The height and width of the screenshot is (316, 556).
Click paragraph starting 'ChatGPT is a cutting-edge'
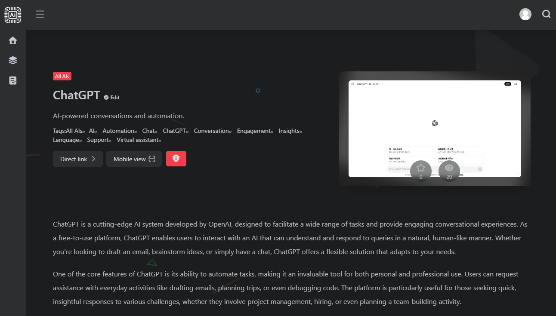pos(290,238)
